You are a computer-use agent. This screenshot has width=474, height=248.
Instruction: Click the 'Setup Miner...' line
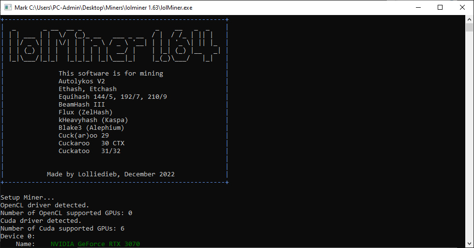coord(27,198)
